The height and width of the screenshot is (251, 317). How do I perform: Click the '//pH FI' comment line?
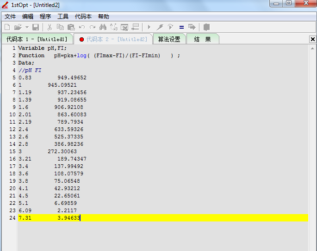(30, 70)
